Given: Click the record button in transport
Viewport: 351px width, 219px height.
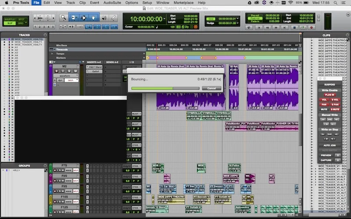Looking at the screenshot, I should coord(311,28).
